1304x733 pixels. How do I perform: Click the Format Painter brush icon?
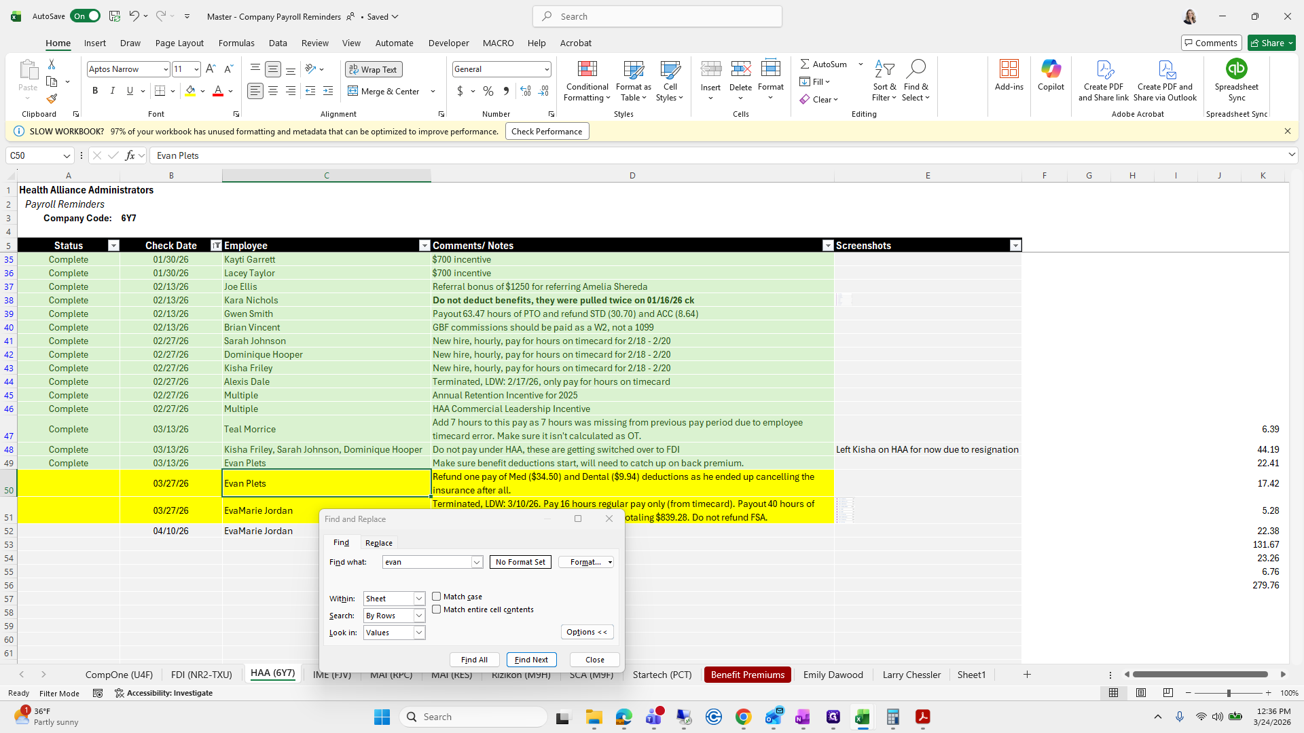[x=52, y=99]
